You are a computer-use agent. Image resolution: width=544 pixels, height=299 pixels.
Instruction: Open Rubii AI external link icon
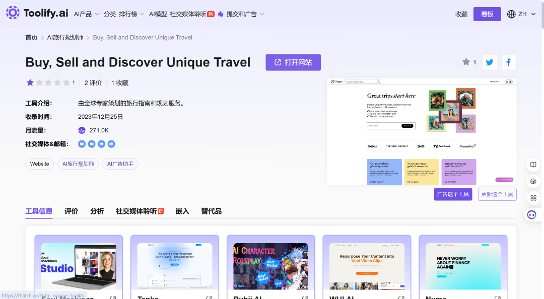[305, 297]
